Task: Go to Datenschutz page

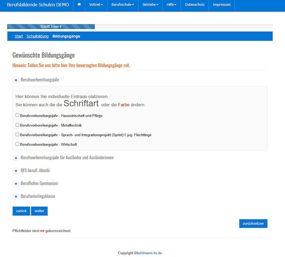Action: (195, 5)
